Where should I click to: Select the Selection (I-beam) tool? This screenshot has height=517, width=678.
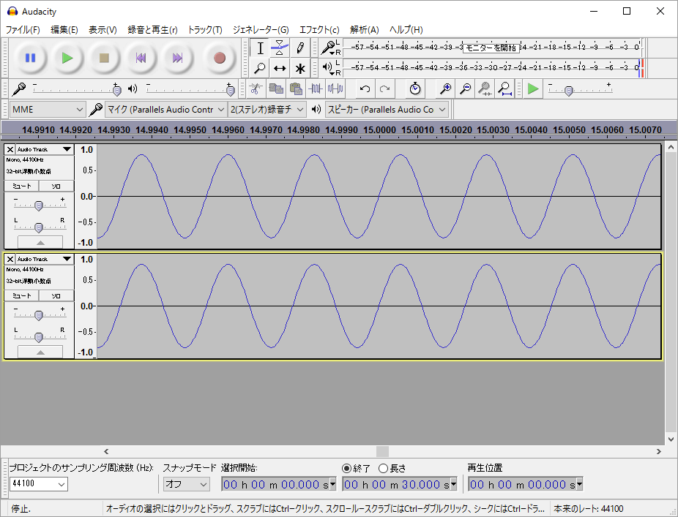260,48
